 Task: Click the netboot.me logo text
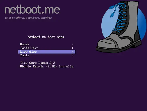point(32,9)
